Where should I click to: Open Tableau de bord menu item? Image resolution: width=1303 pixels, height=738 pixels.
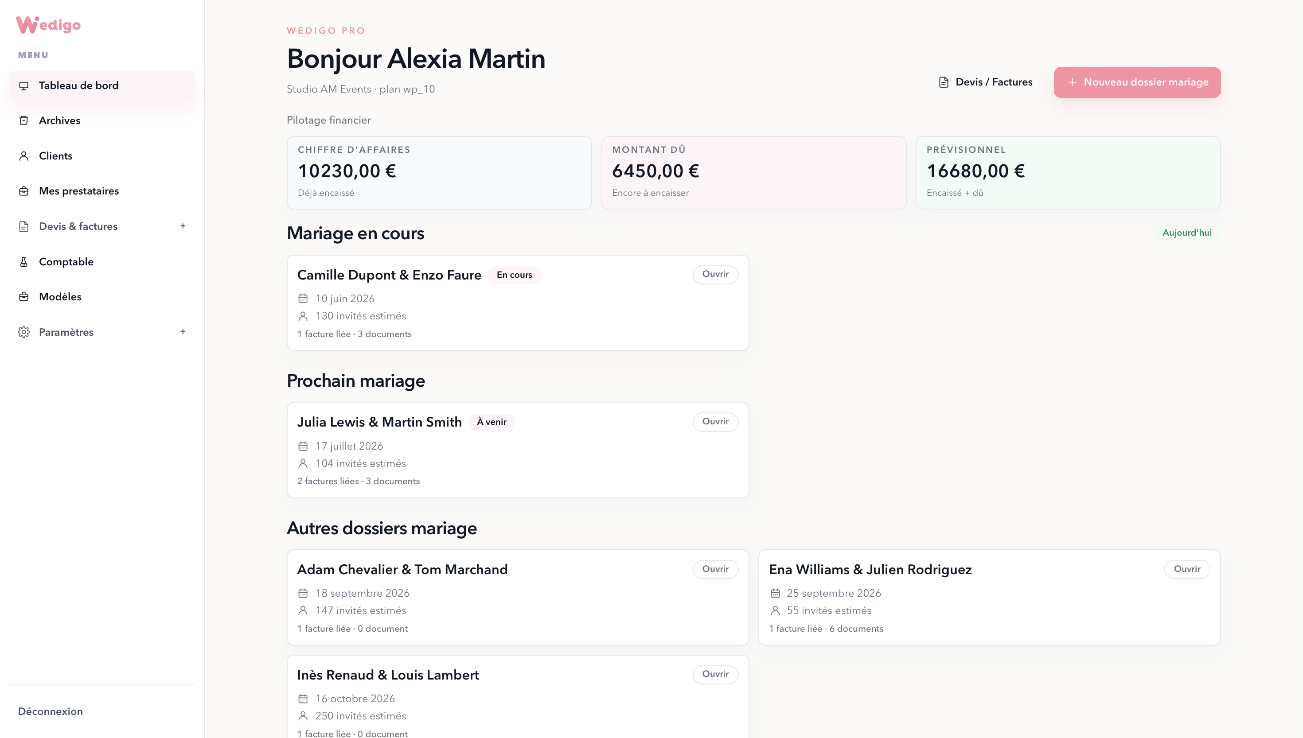[102, 85]
